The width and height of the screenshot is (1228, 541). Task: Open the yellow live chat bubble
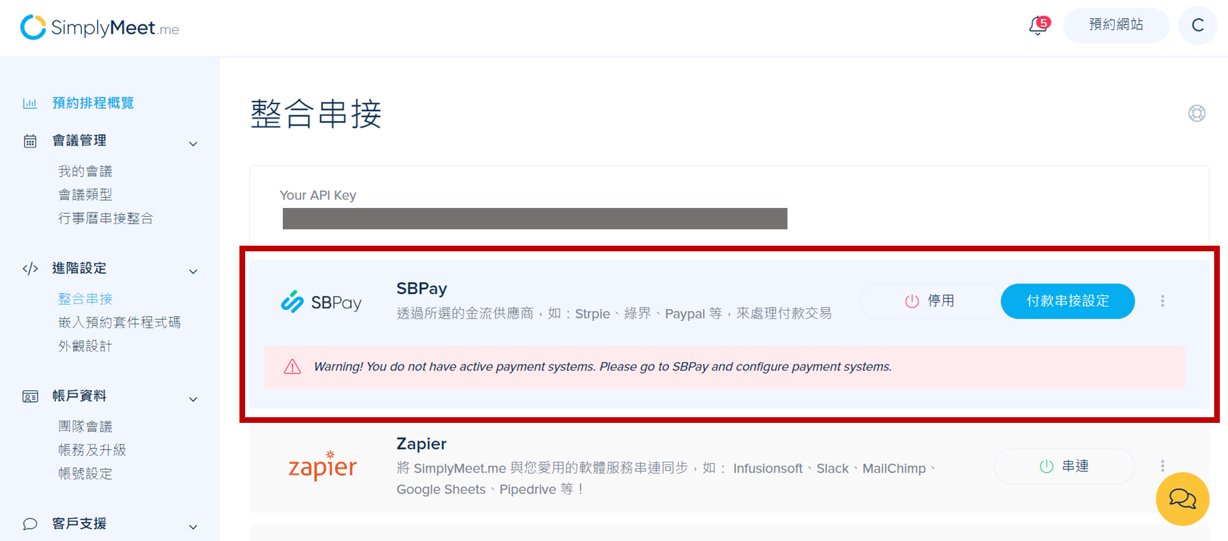[x=1182, y=499]
